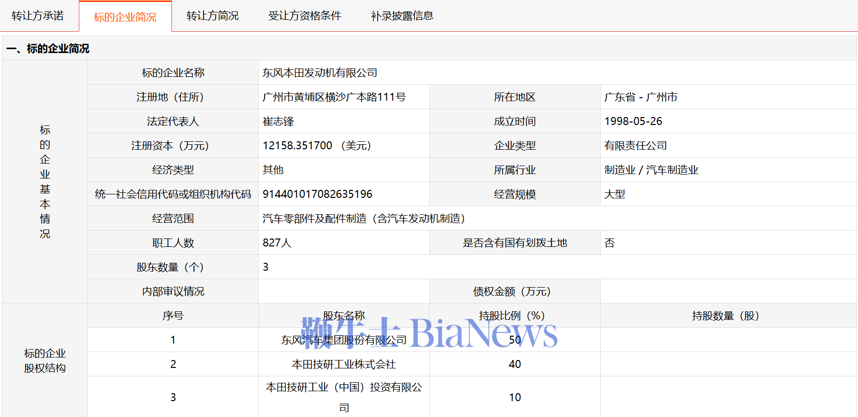Image resolution: width=858 pixels, height=417 pixels.
Task: Click the 企业类型 label
Action: point(515,146)
